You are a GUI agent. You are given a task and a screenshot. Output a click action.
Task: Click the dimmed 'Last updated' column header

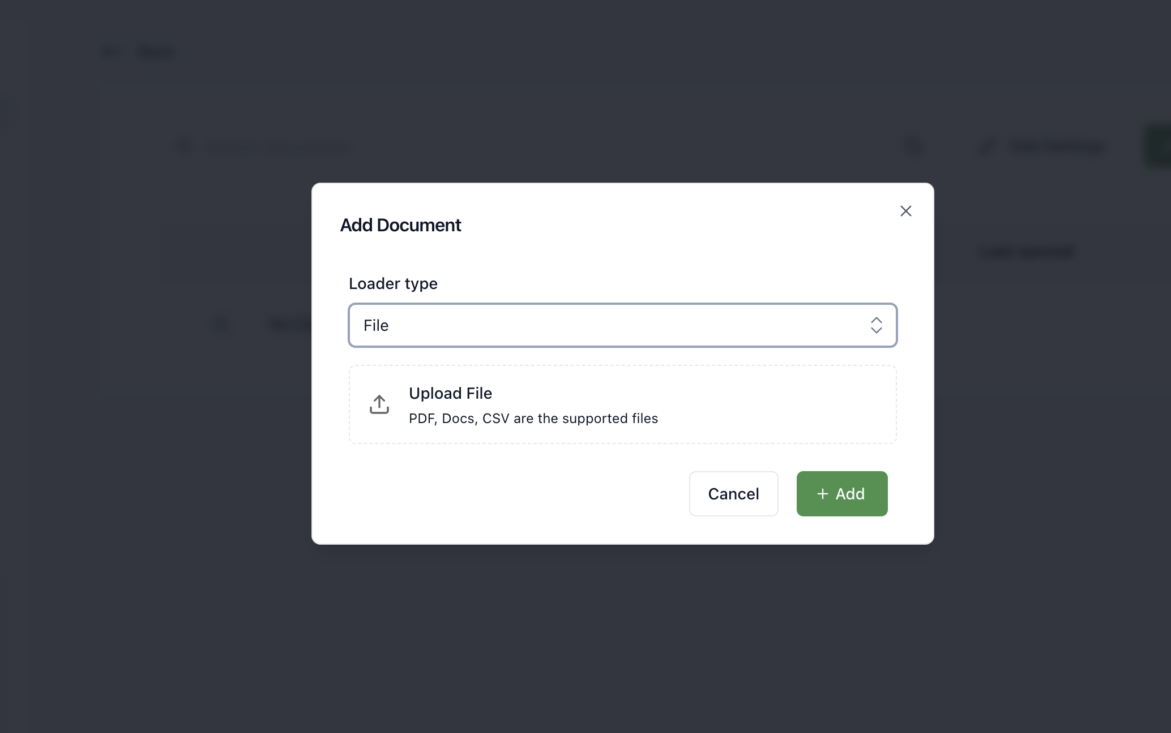click(x=1027, y=252)
